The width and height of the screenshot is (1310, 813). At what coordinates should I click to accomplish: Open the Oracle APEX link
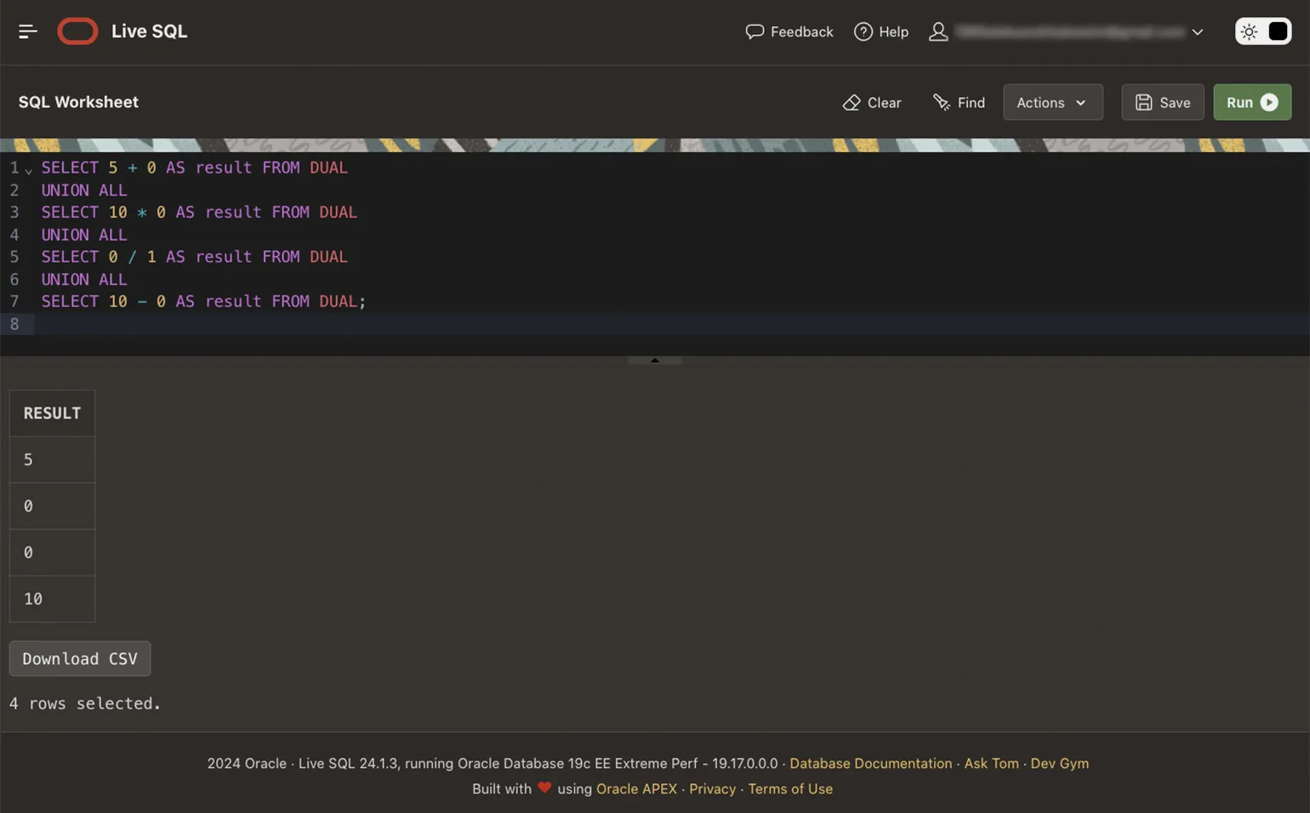[x=636, y=788]
